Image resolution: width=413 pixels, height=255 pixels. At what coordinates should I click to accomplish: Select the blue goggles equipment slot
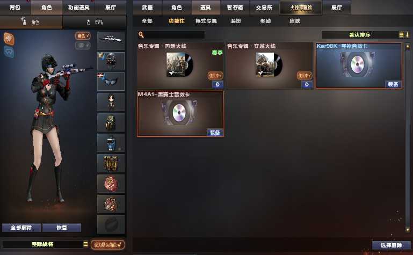pos(111,82)
